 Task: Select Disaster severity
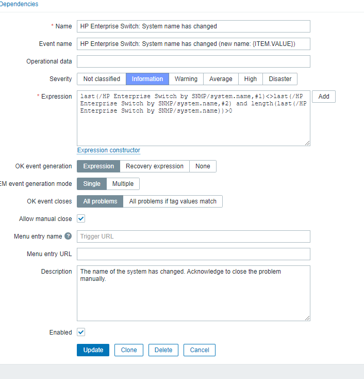280,79
